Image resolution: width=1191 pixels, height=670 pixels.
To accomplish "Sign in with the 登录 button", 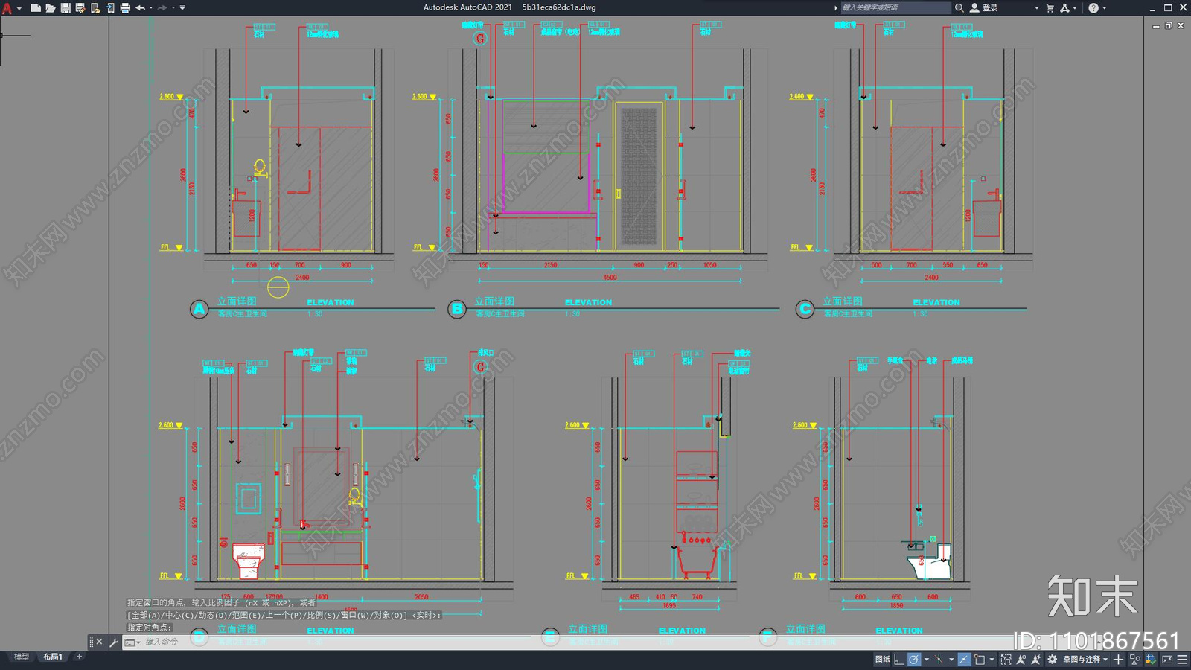I will [984, 7].
